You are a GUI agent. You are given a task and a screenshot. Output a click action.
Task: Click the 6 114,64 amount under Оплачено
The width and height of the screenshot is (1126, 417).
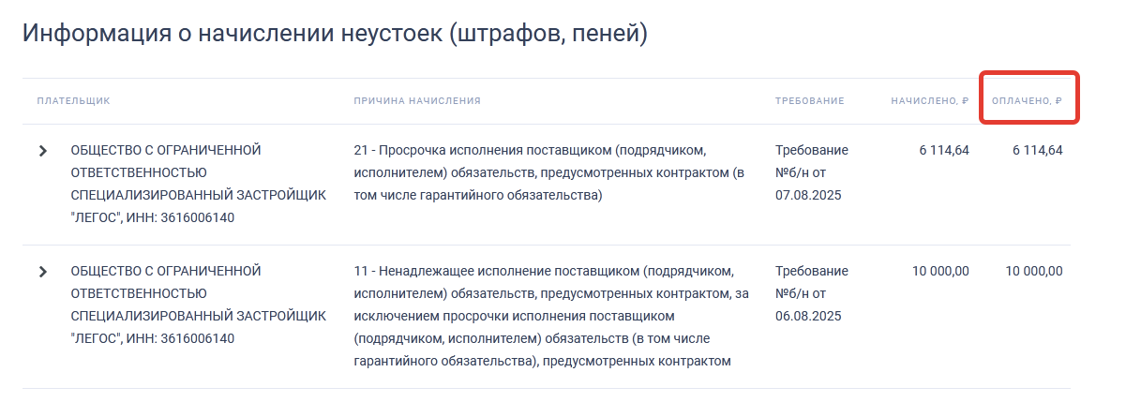[1038, 150]
